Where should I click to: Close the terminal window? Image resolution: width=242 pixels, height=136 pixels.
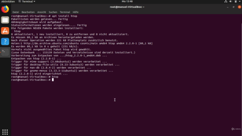pos(239,7)
